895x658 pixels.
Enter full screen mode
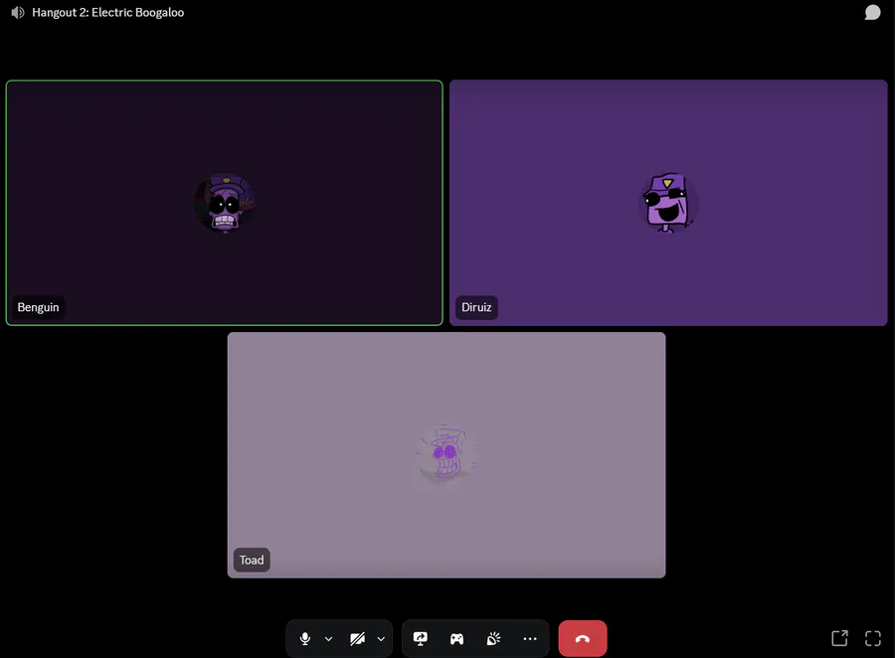[x=873, y=638]
